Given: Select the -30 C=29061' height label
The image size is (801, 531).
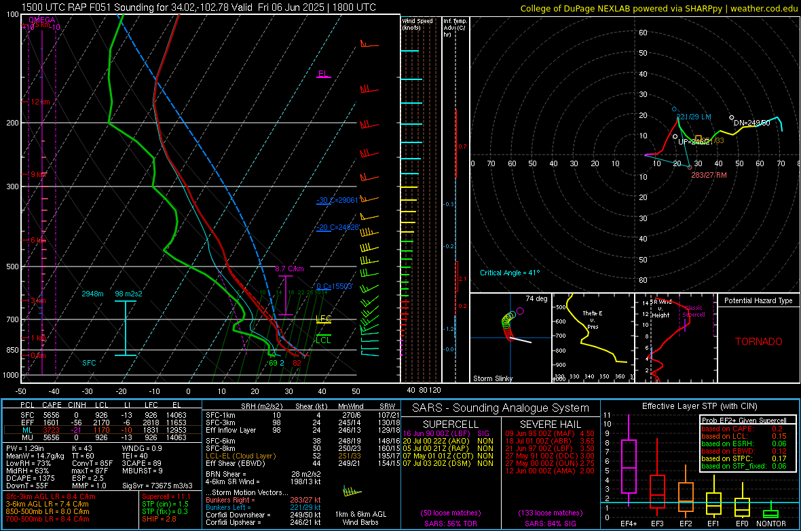Looking at the screenshot, I should (337, 200).
